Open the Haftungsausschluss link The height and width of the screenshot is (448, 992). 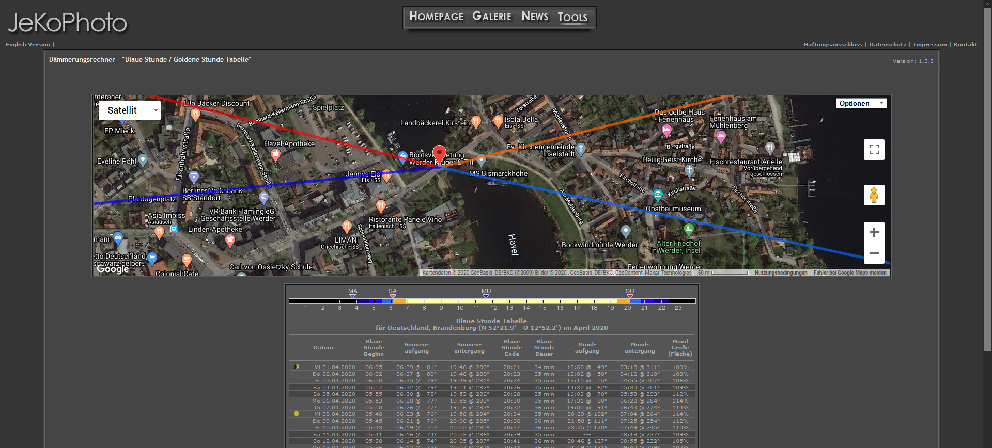coord(833,45)
